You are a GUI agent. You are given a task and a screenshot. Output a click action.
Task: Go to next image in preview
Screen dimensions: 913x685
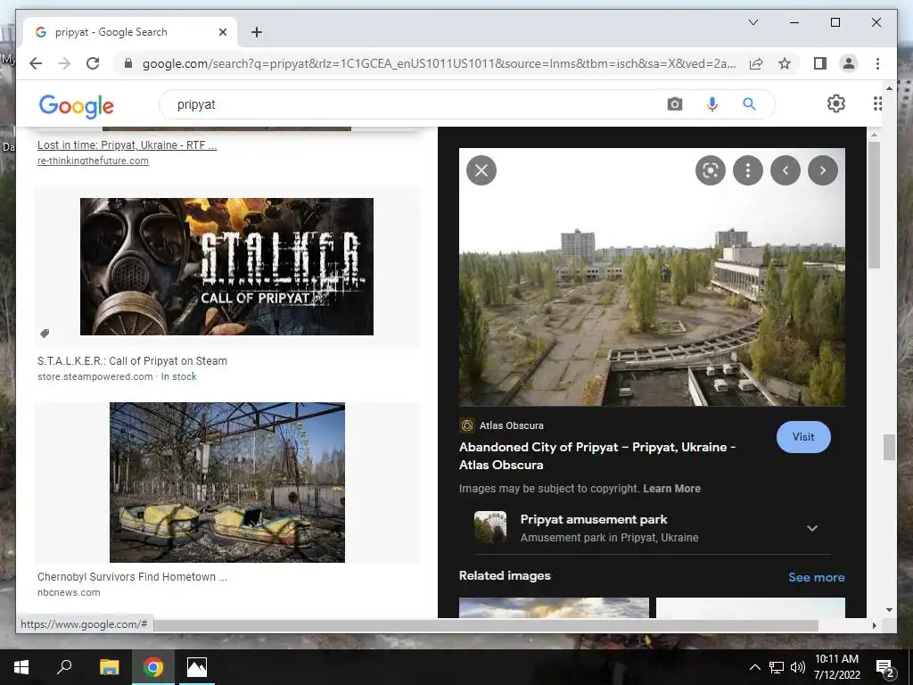click(823, 170)
